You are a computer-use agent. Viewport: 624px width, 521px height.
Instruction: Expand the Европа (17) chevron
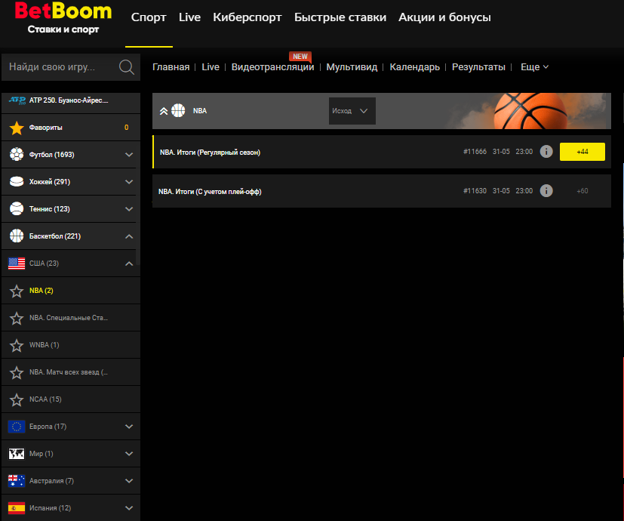(x=129, y=427)
